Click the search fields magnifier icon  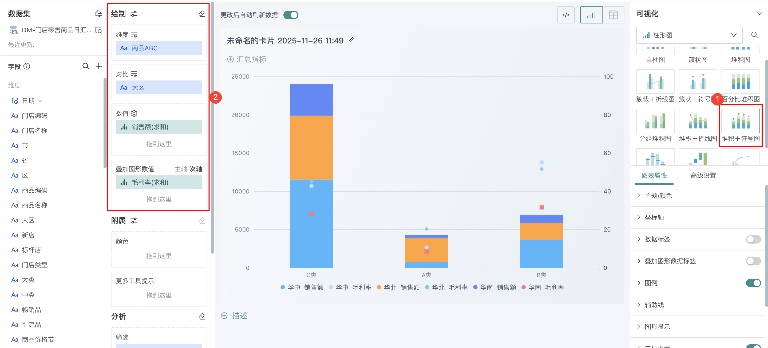click(86, 66)
